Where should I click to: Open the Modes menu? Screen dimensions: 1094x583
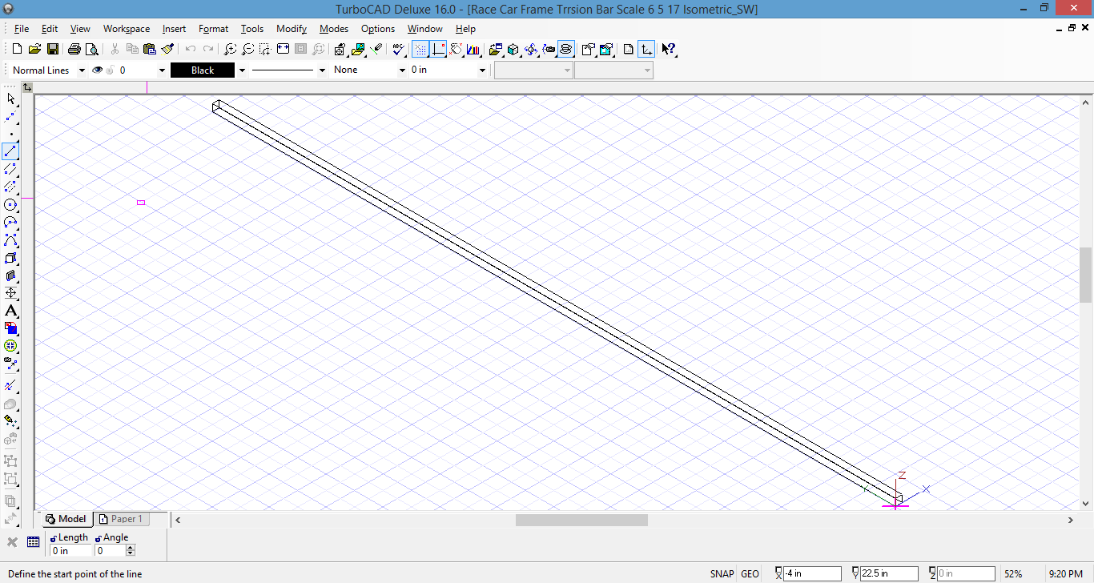click(x=334, y=29)
